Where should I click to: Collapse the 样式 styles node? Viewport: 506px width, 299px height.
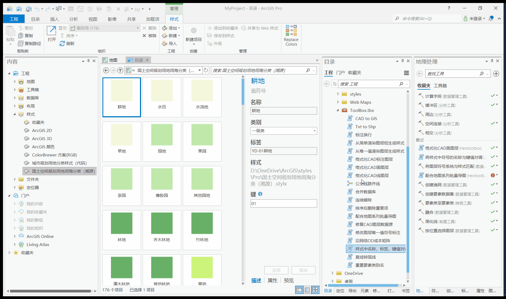15,114
